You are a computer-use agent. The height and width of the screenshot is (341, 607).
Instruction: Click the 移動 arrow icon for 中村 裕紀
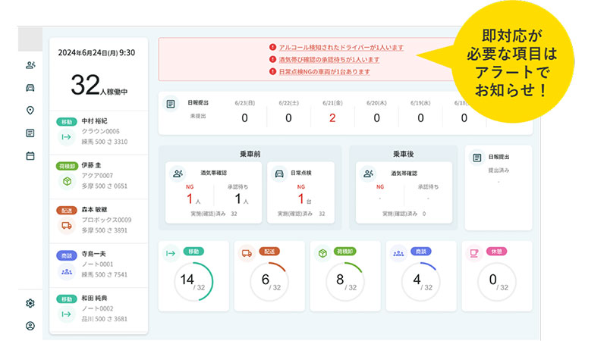(67, 137)
